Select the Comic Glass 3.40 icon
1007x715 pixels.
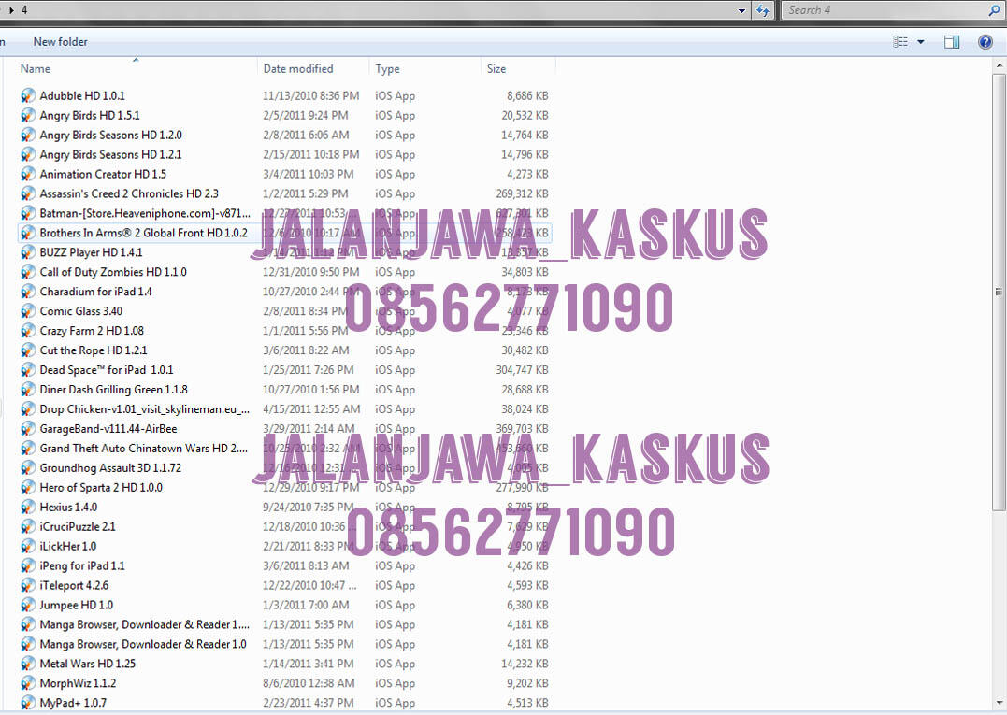click(x=28, y=311)
